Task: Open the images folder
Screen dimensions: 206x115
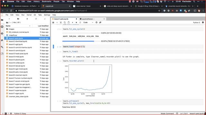Action: coord(27,29)
